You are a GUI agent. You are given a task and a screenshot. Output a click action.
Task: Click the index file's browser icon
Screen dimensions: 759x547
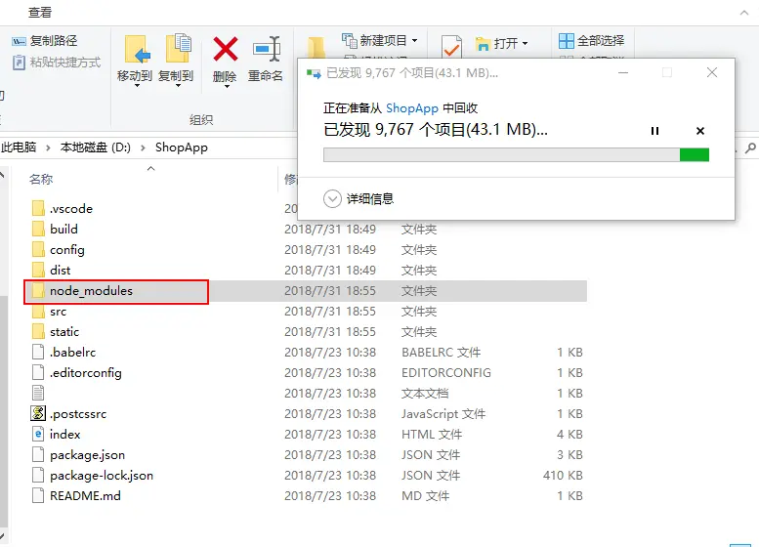[x=38, y=435]
